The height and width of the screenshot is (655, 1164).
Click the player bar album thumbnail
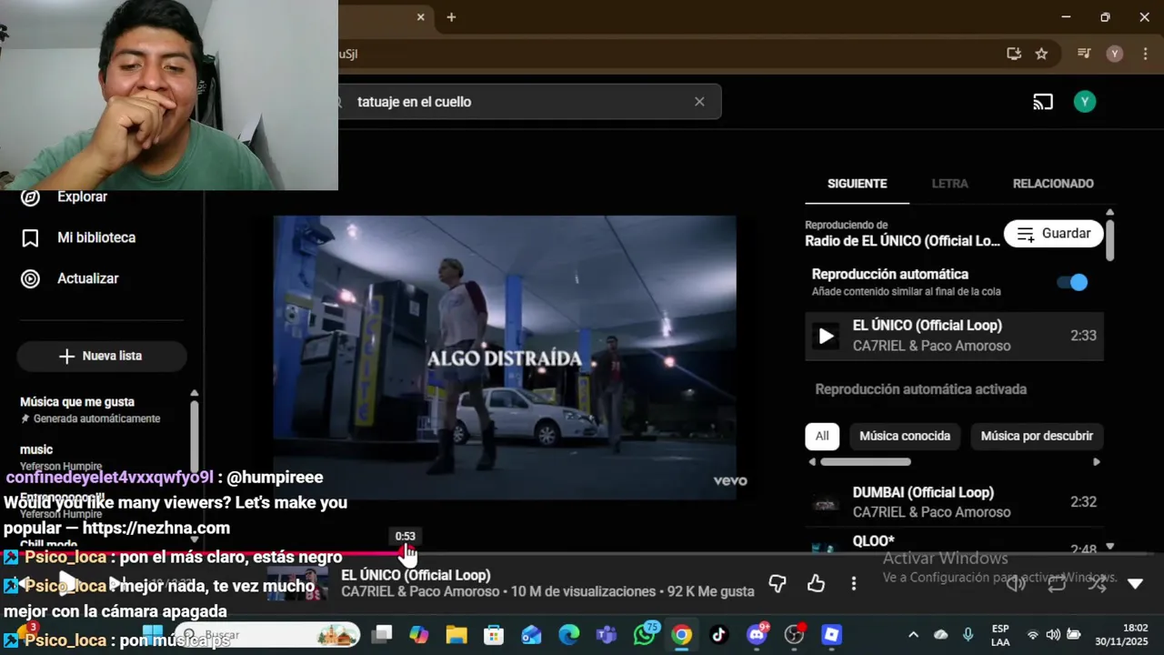(297, 583)
